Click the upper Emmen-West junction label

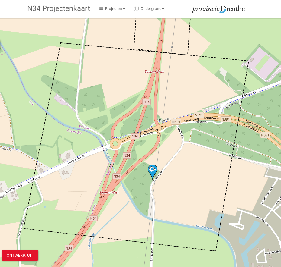[x=154, y=71]
